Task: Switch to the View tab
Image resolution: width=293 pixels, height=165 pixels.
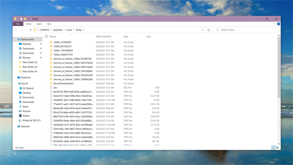Action: (49, 24)
